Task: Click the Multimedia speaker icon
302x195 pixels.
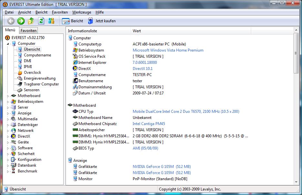Action: [x=14, y=119]
